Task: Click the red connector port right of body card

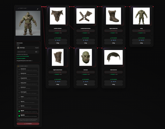Action: [x=153, y=7]
